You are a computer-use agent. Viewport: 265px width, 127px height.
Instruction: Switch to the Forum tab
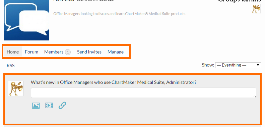tap(31, 52)
